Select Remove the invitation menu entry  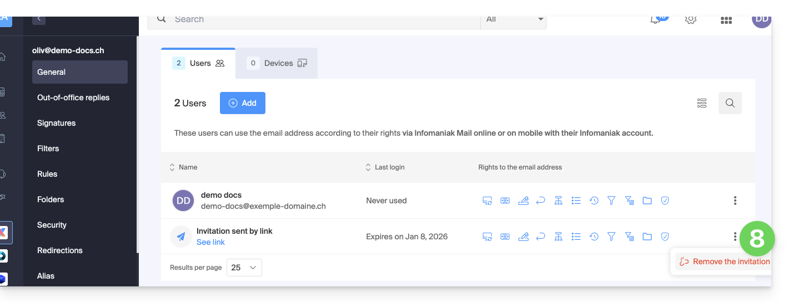coord(725,261)
